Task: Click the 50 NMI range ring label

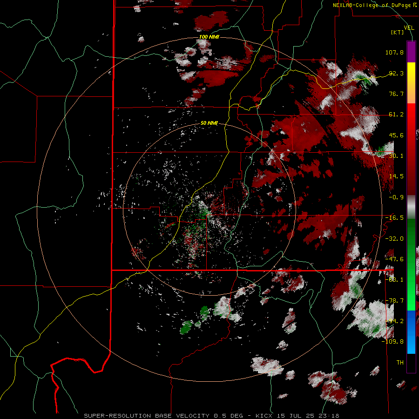Action: point(209,123)
